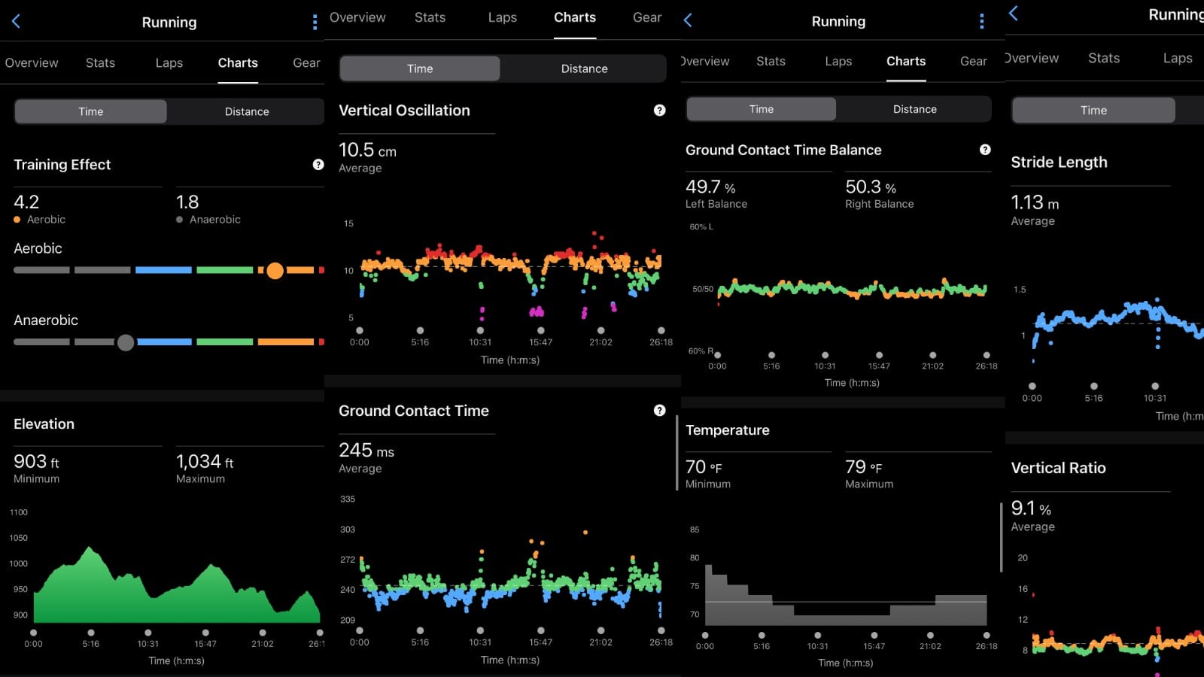Open Stats tab in third panel
The width and height of the screenshot is (1204, 677).
point(771,62)
